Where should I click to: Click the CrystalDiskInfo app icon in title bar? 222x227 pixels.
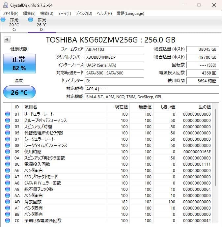[6, 5]
